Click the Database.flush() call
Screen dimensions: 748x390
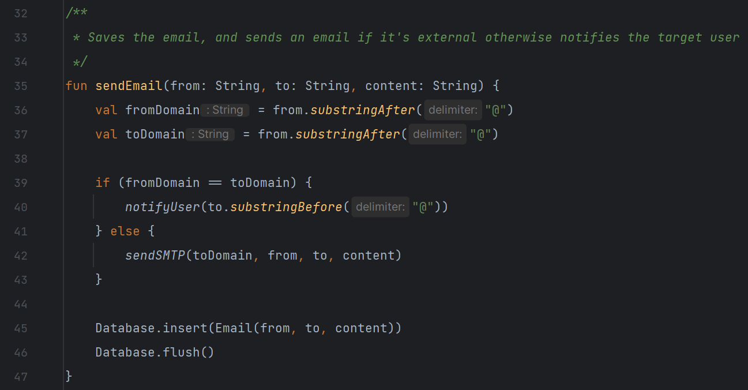(155, 352)
